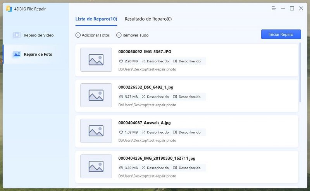This screenshot has height=191, width=310.
Task: Select Reparo de Foto in the sidebar
Action: coord(36,54)
